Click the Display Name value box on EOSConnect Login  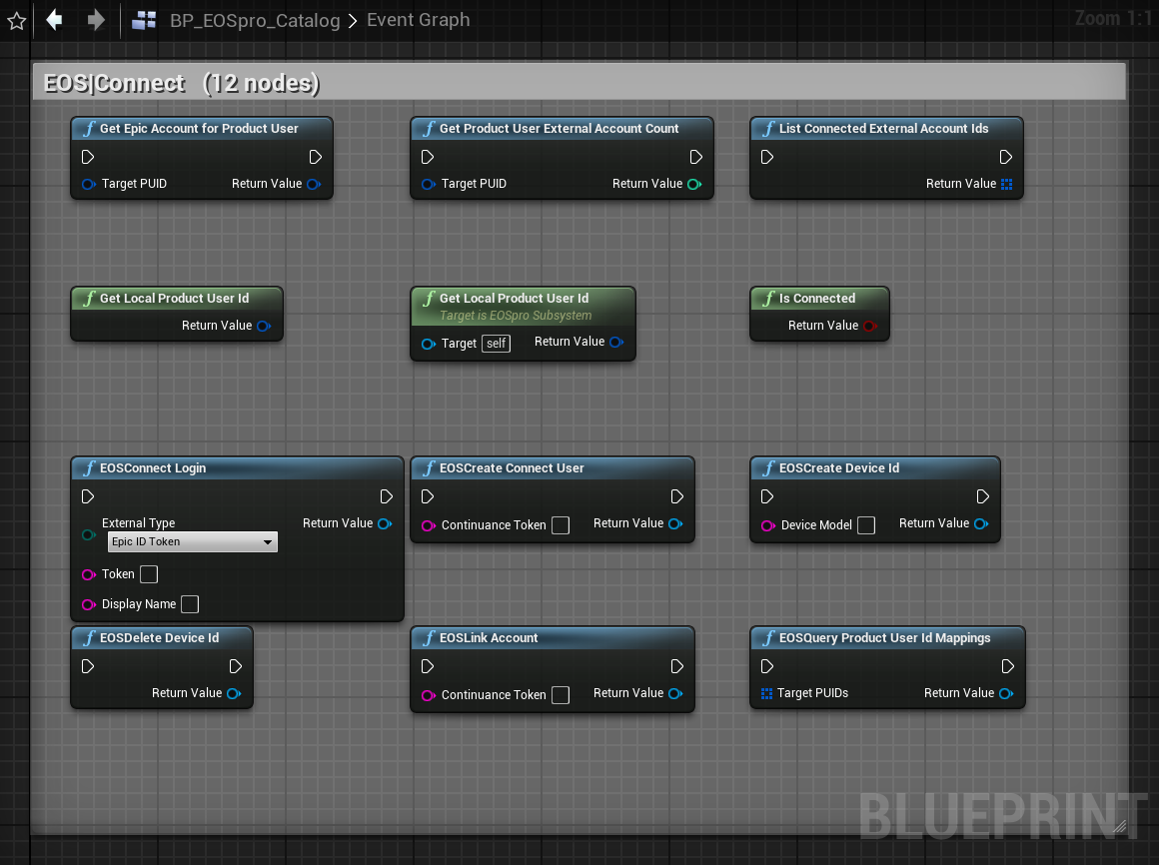(190, 604)
